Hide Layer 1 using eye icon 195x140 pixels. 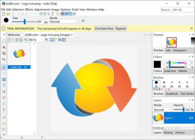pyautogui.click(x=191, y=118)
